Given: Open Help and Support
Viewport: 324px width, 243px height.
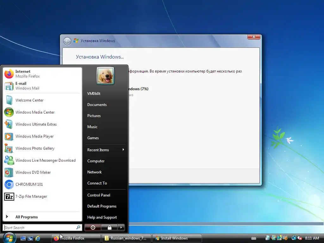Looking at the screenshot, I should 105,217.
